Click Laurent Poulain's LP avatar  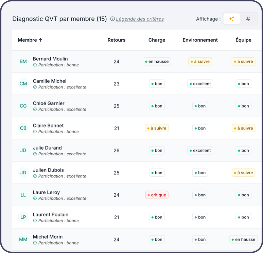point(23,217)
